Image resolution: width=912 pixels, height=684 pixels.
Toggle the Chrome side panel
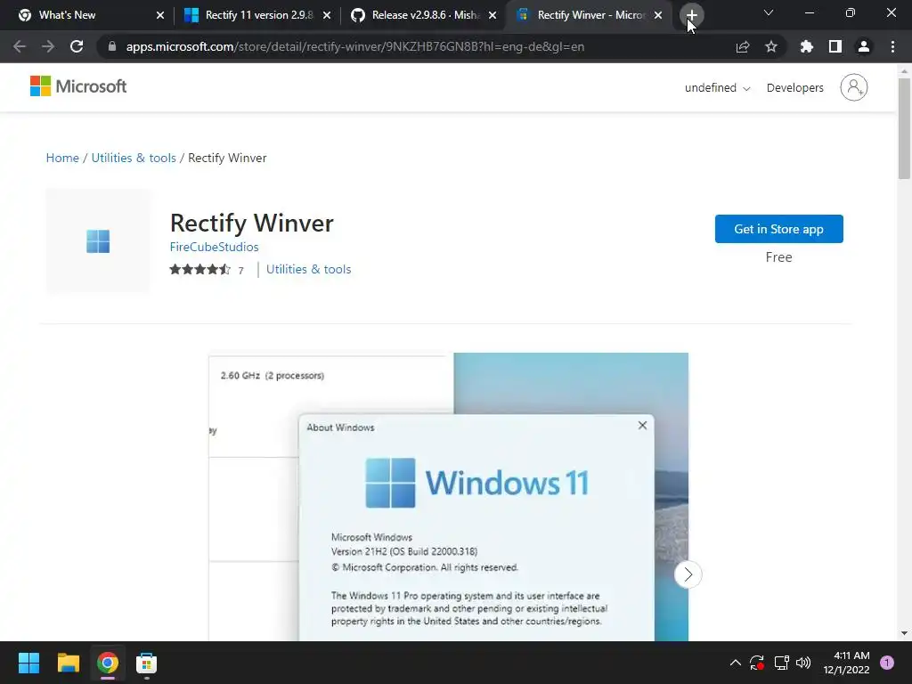tap(835, 46)
